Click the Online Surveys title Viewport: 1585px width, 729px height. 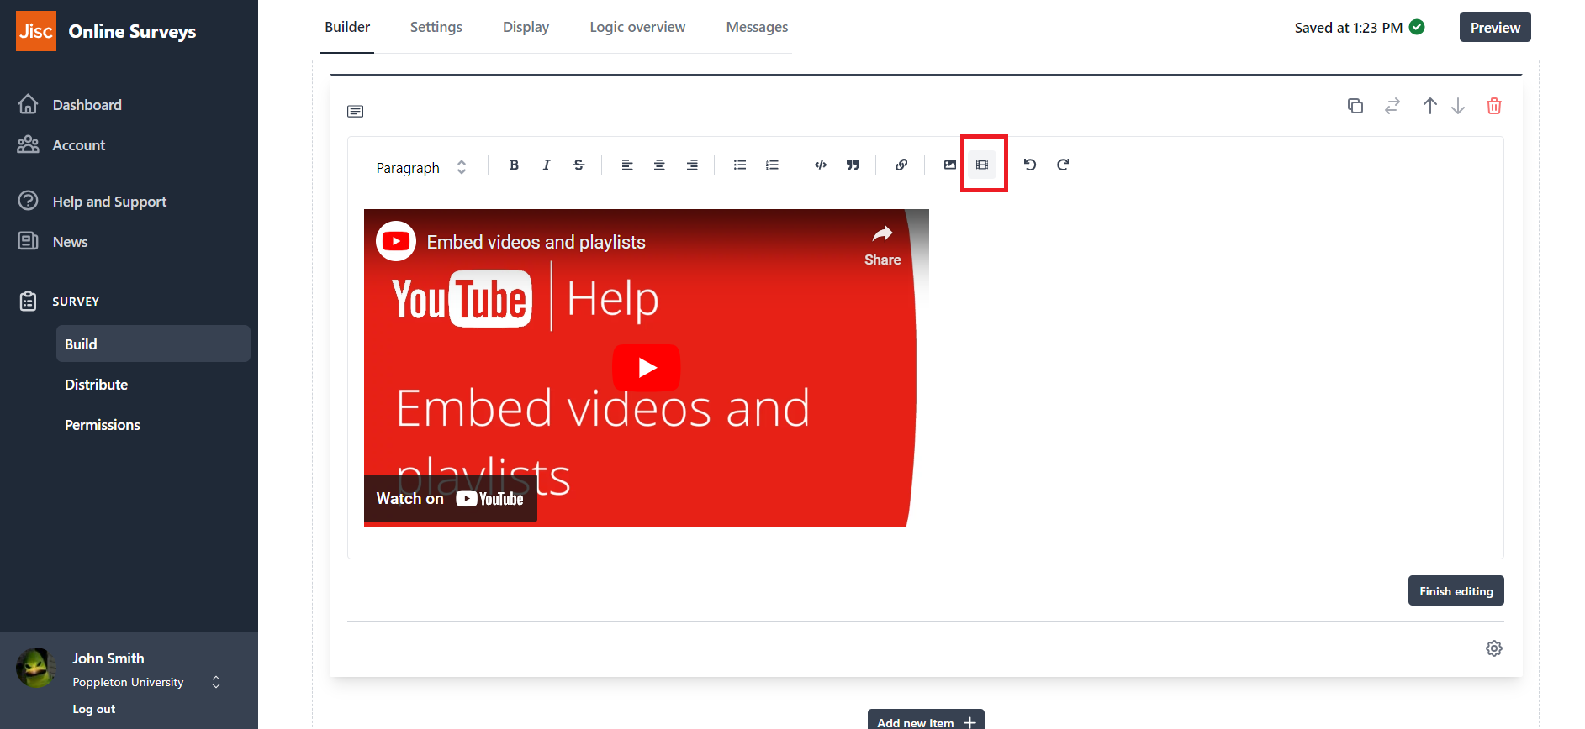point(132,31)
